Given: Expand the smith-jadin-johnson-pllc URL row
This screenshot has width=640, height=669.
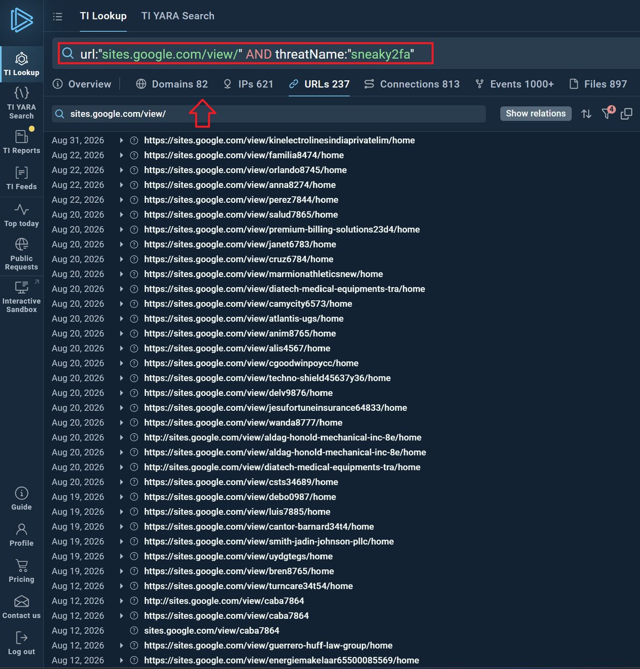Looking at the screenshot, I should 121,542.
